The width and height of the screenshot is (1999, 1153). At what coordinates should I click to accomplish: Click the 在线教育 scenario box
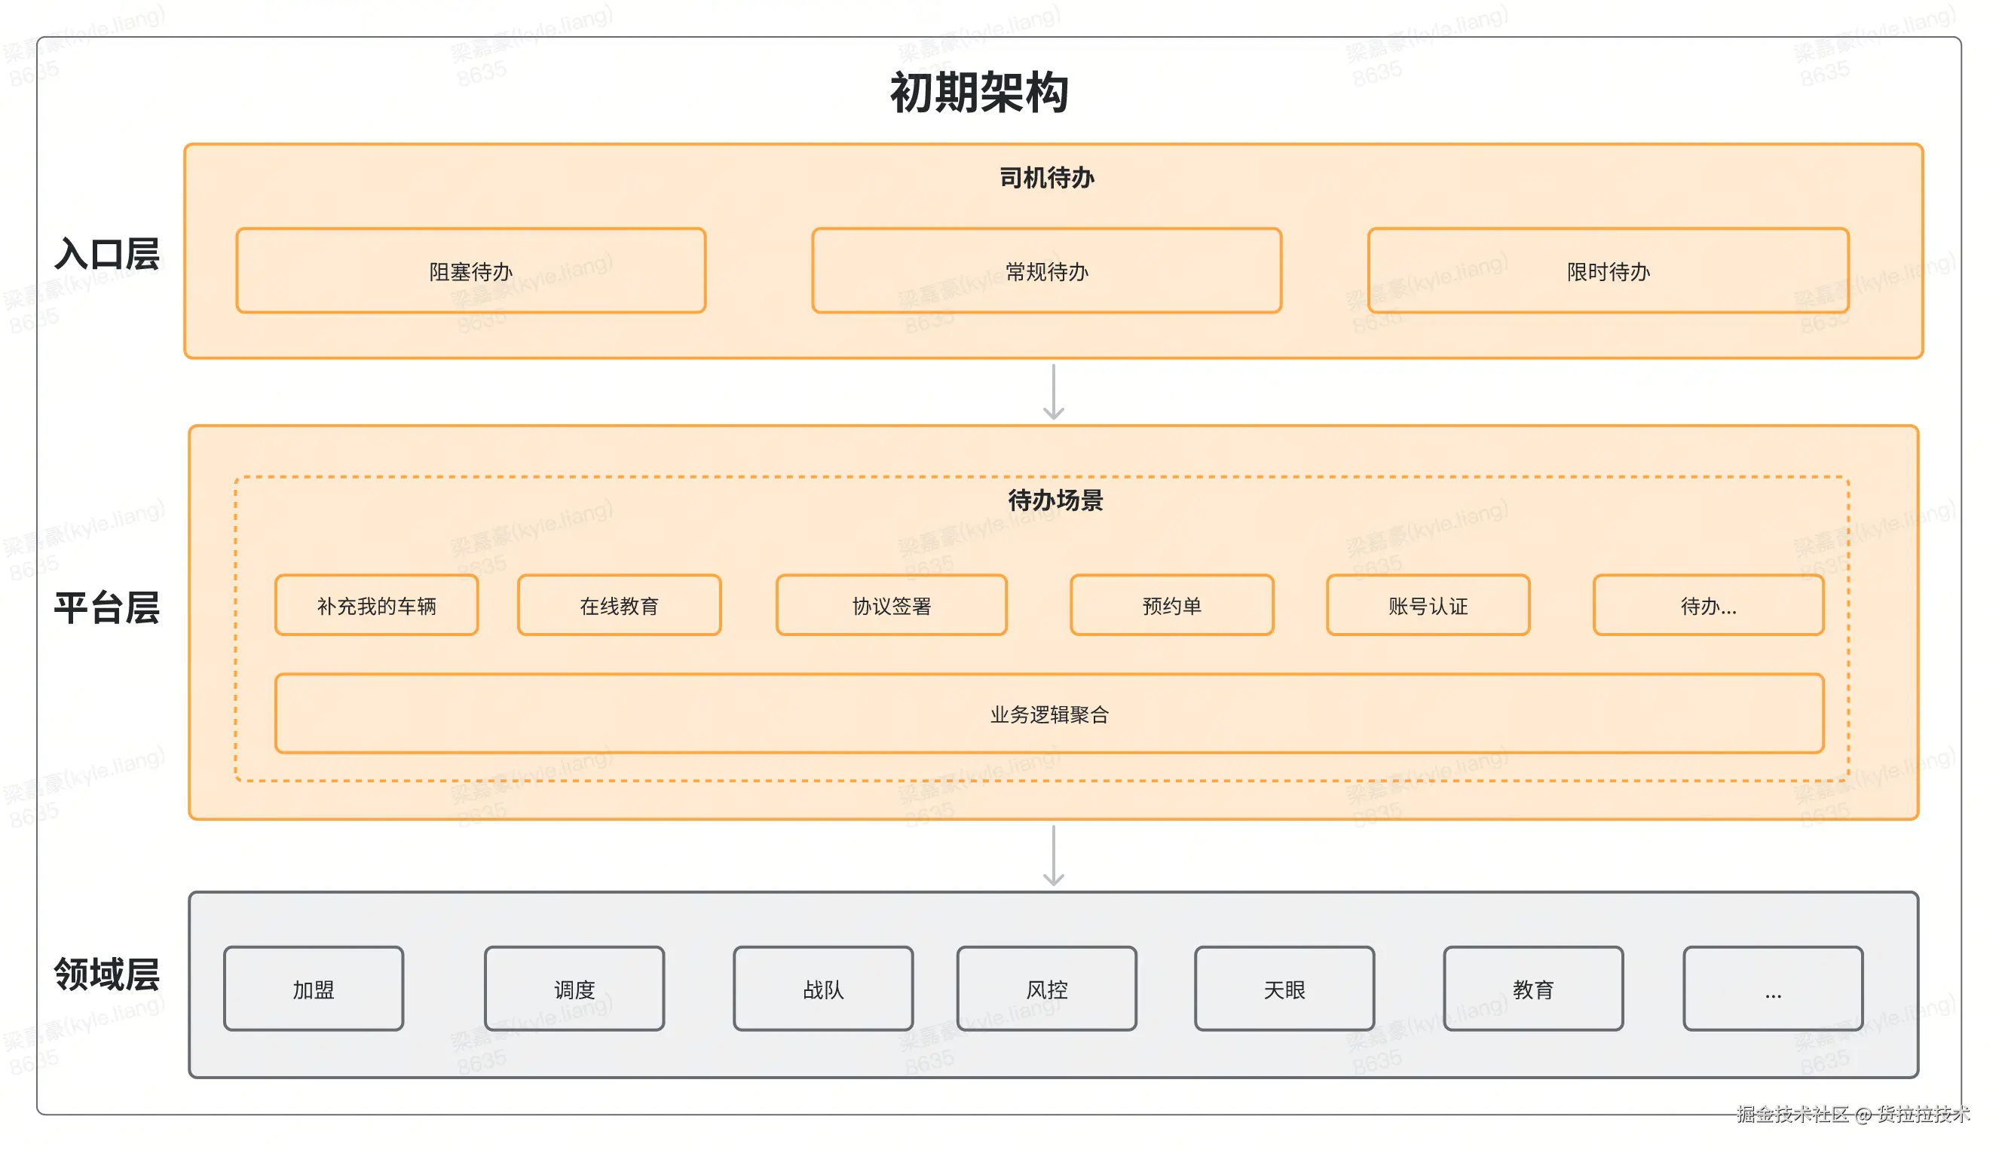tap(619, 606)
